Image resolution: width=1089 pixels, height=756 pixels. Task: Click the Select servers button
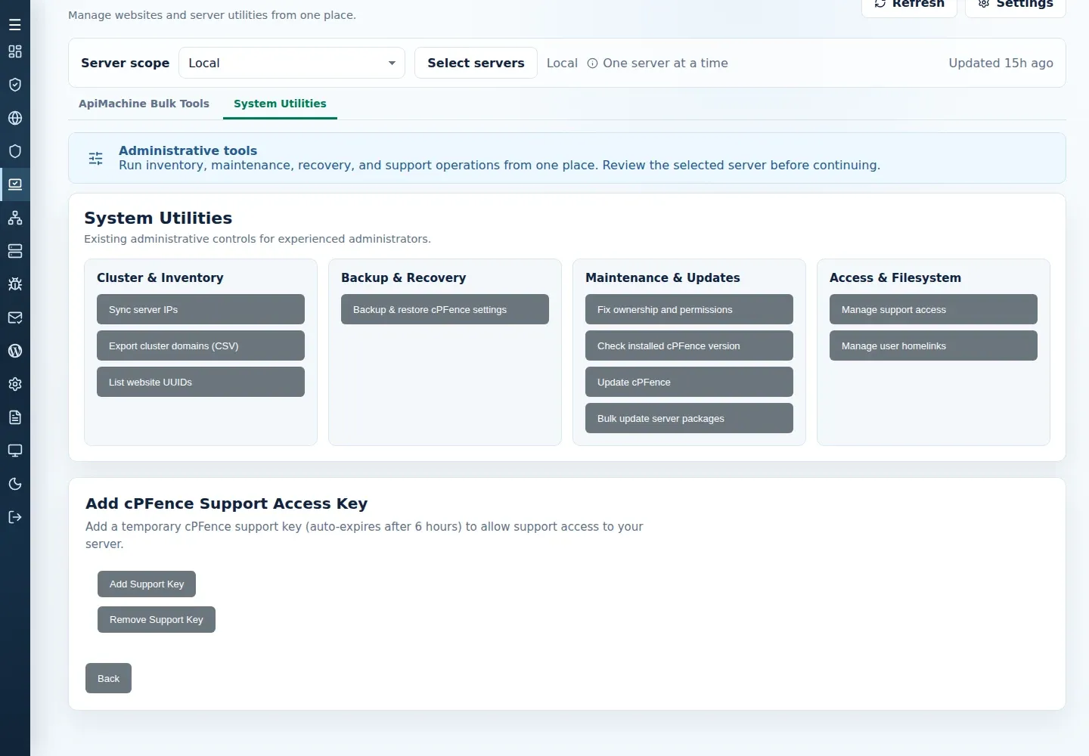click(476, 63)
